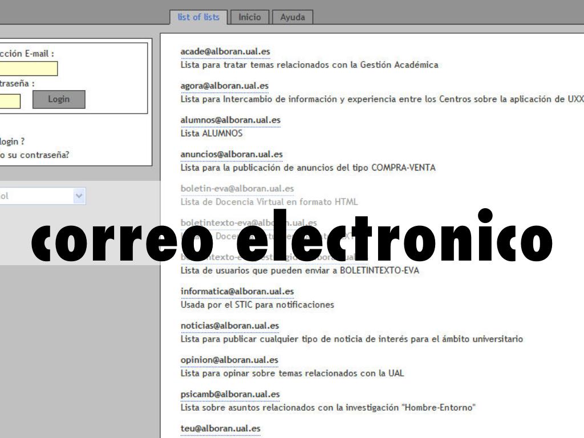Focus the contraseña password field

pos(10,101)
